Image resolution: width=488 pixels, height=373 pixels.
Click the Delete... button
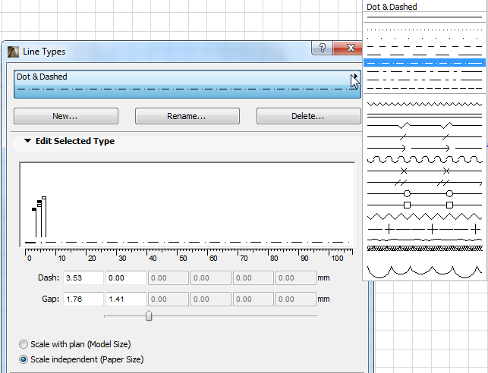pyautogui.click(x=308, y=116)
